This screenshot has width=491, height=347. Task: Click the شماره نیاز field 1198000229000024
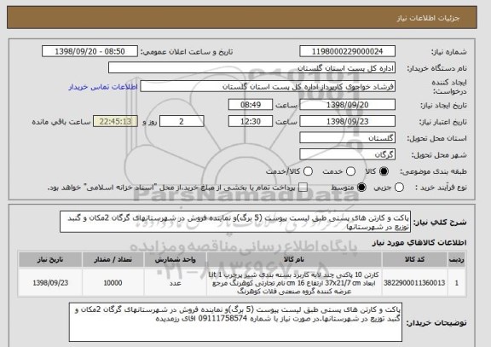coord(347,51)
